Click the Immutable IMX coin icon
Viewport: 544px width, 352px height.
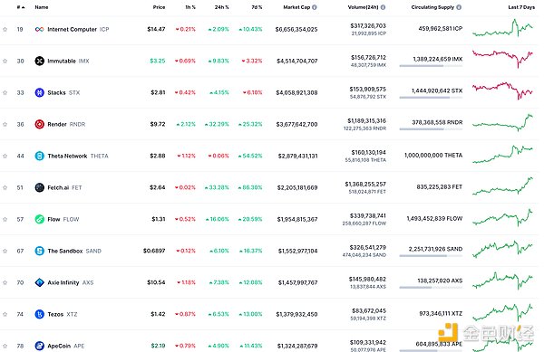click(40, 61)
